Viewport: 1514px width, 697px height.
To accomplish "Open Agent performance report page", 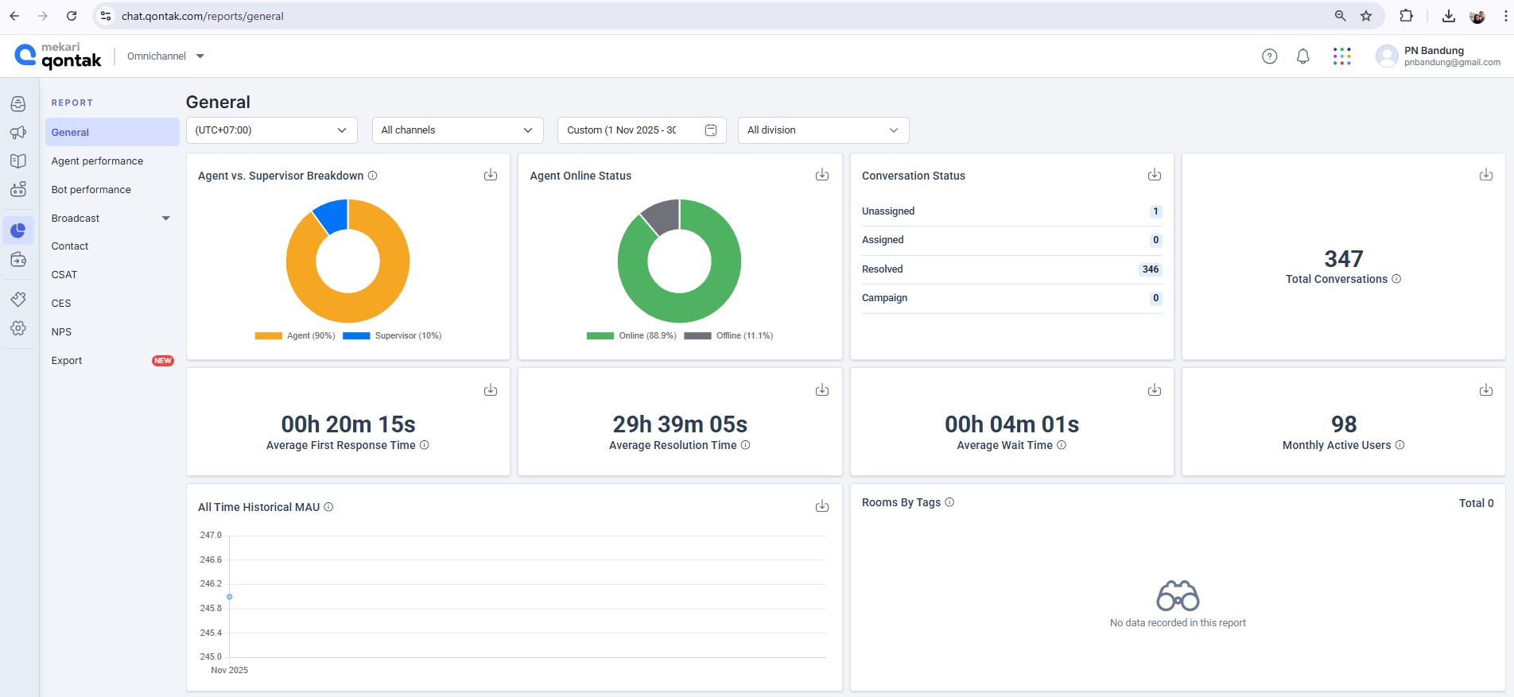I will point(97,161).
